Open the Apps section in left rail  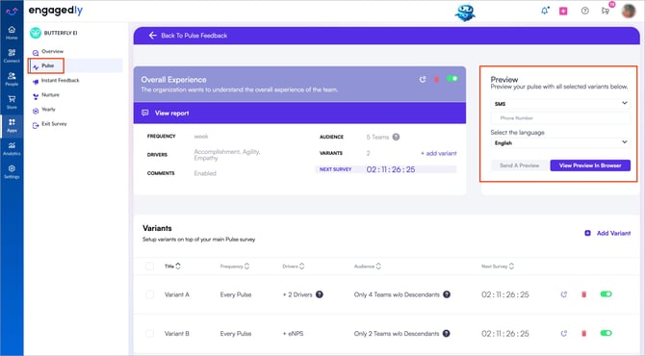(12, 125)
